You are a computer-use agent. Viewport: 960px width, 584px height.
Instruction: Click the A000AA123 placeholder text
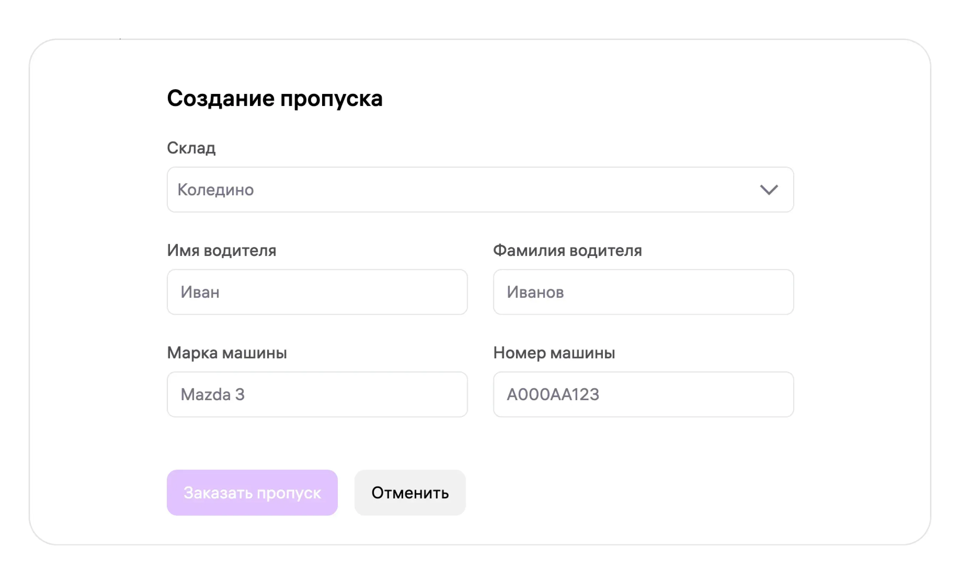point(552,394)
